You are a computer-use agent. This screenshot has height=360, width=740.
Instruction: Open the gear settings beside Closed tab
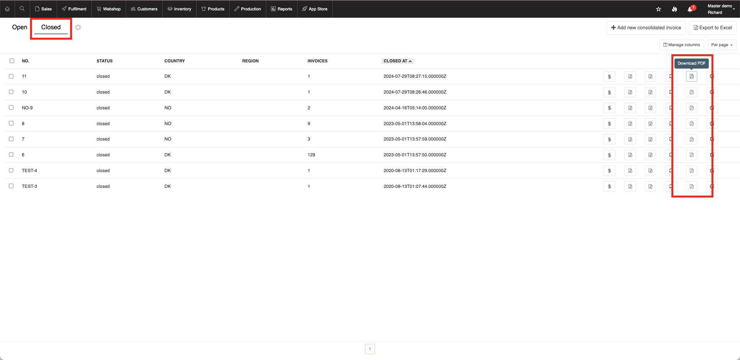78,27
